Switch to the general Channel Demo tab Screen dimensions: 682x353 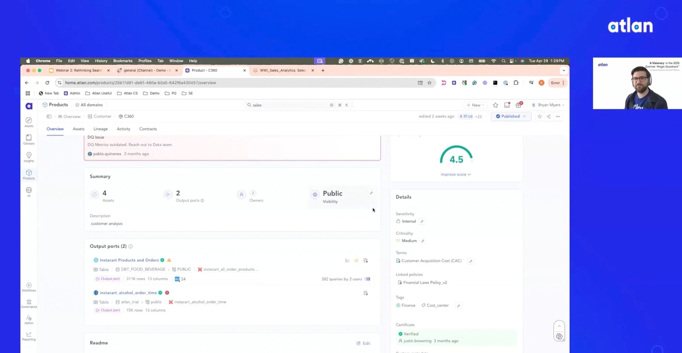(147, 70)
